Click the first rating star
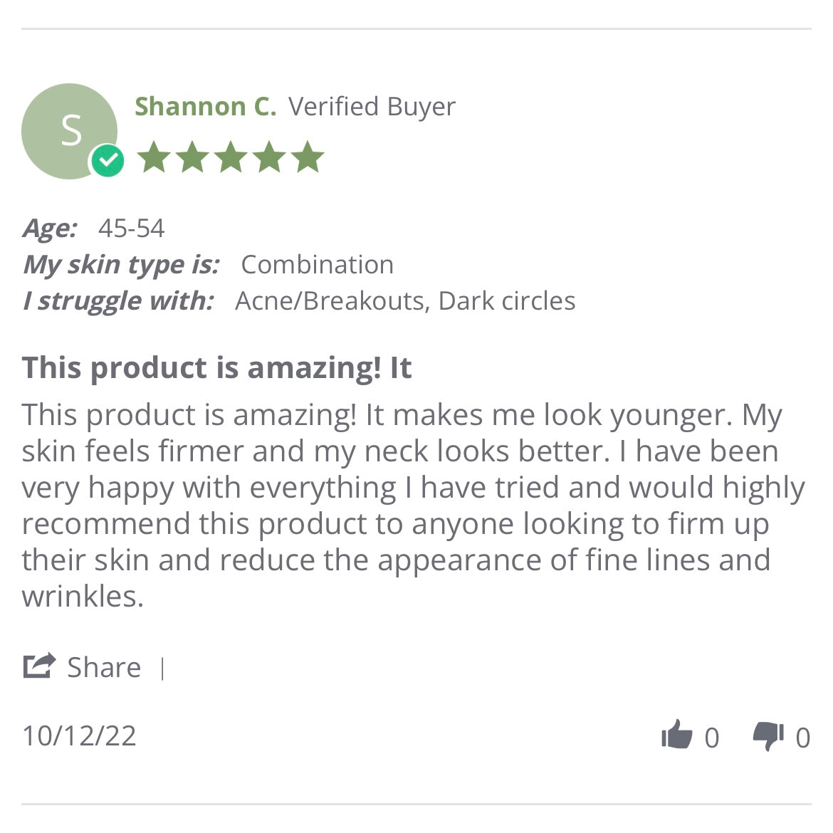Viewport: 833px width, 833px height. [154, 157]
